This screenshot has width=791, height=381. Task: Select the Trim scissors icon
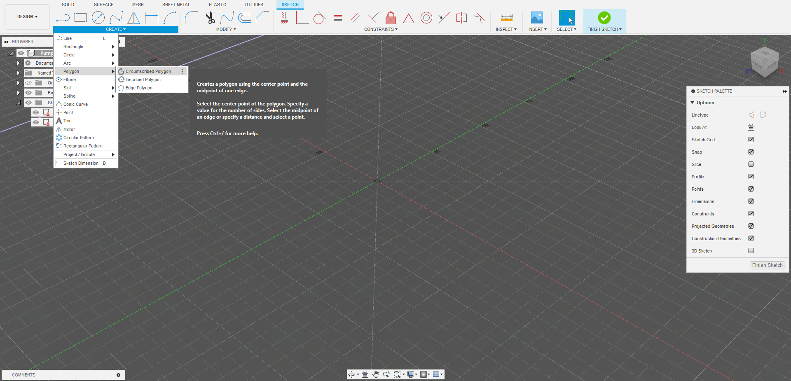pyautogui.click(x=210, y=18)
